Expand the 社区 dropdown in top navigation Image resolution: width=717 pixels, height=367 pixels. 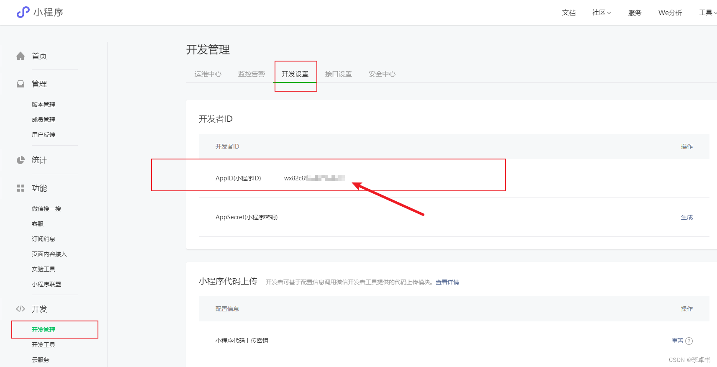click(x=601, y=13)
